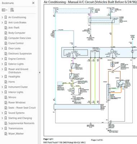Expand the Instrument Cluster bookmark
The width and height of the screenshot is (137, 144).
point(2,87)
